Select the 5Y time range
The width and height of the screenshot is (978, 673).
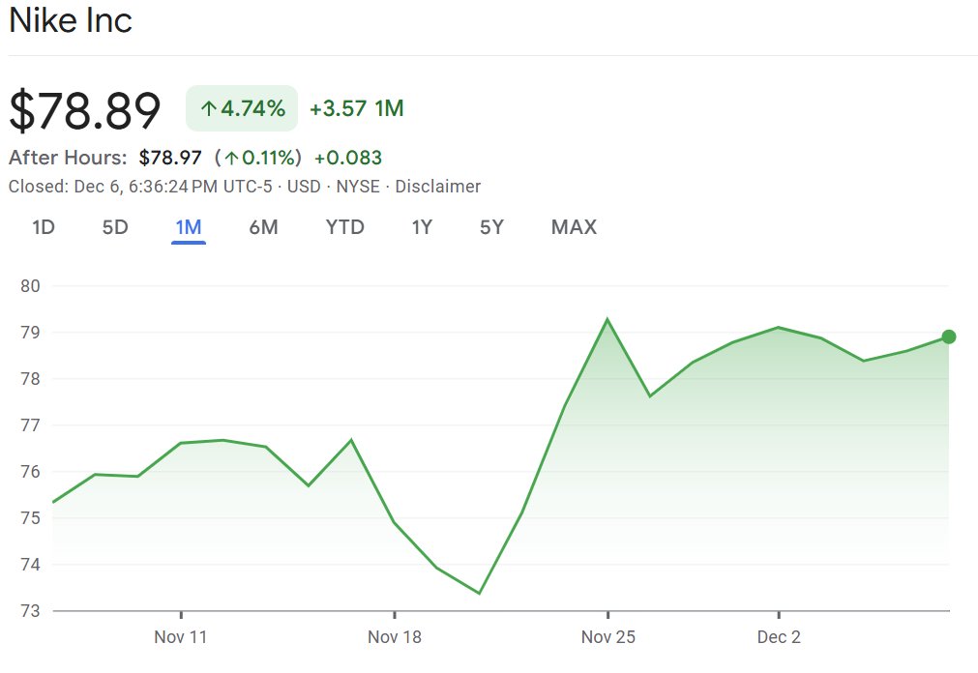click(x=491, y=227)
